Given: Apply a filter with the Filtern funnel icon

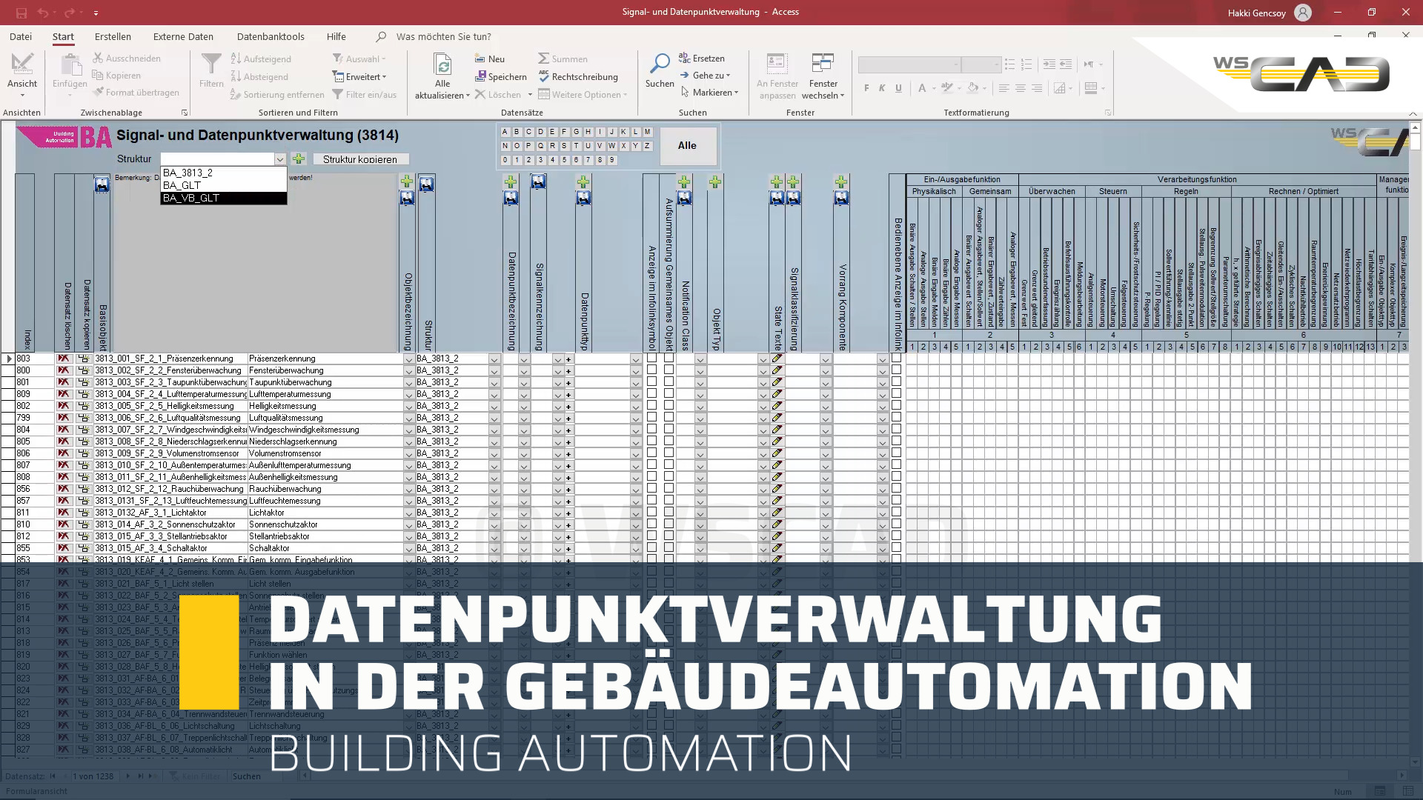Looking at the screenshot, I should (211, 65).
